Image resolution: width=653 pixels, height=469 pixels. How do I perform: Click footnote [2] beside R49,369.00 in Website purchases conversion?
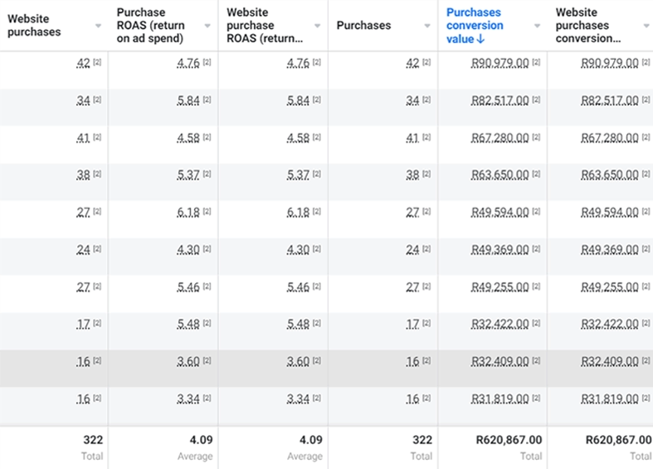[646, 250]
